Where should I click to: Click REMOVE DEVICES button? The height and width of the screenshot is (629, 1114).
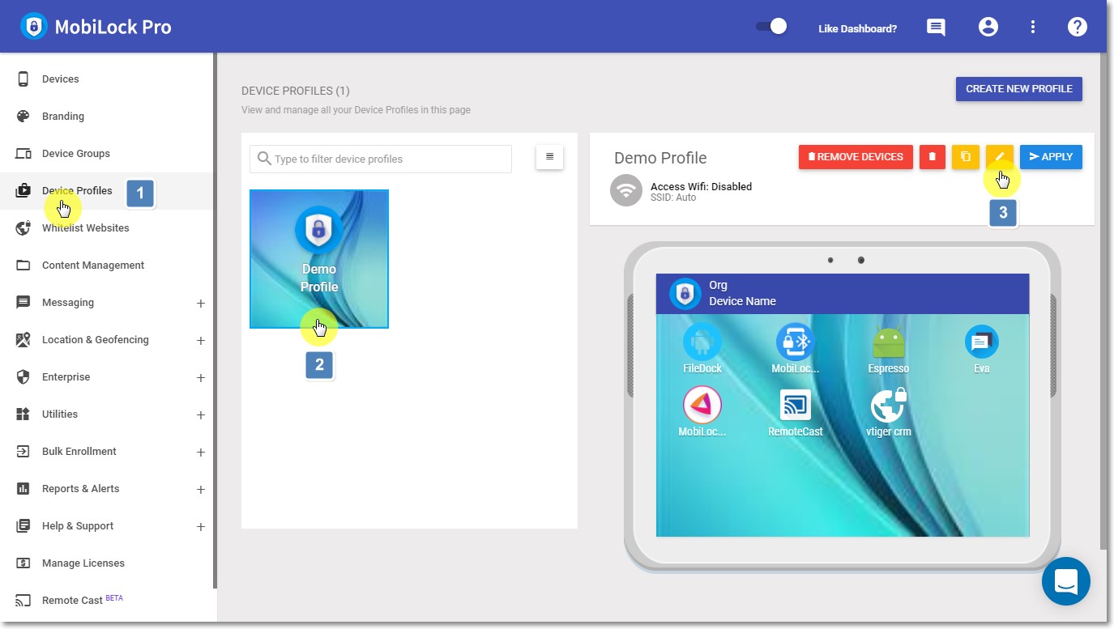pos(856,157)
